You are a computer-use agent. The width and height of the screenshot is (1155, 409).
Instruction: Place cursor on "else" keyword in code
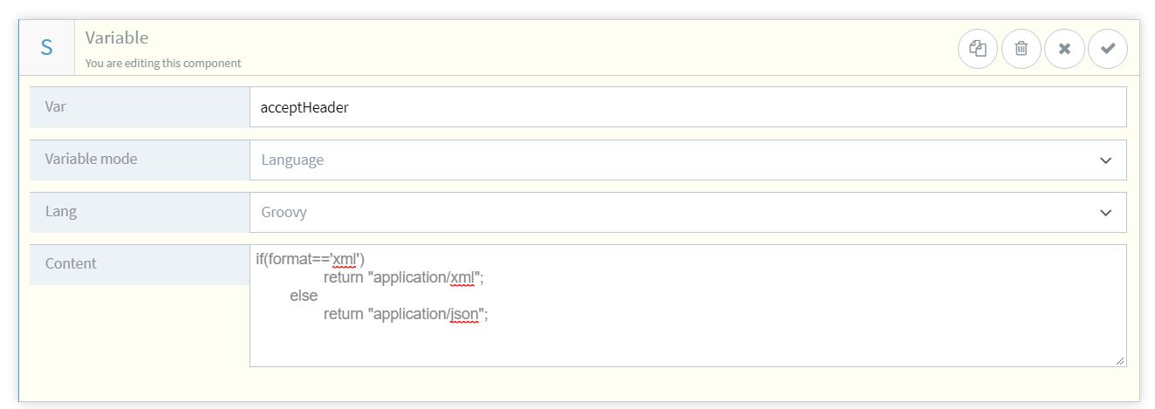[304, 296]
